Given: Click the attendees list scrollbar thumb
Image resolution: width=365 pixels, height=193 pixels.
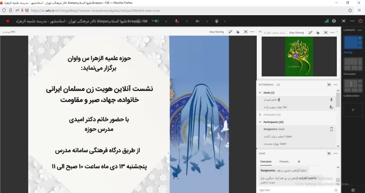Looking at the screenshot, I should click(x=338, y=100).
